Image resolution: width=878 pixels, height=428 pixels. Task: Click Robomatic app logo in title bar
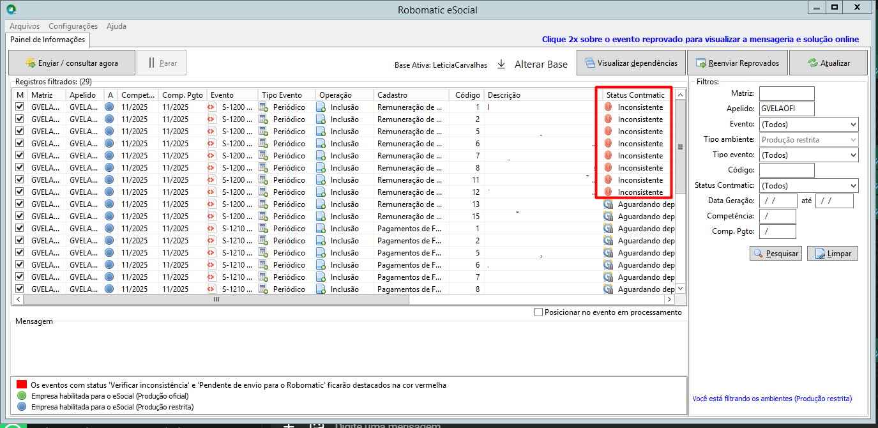click(11, 10)
